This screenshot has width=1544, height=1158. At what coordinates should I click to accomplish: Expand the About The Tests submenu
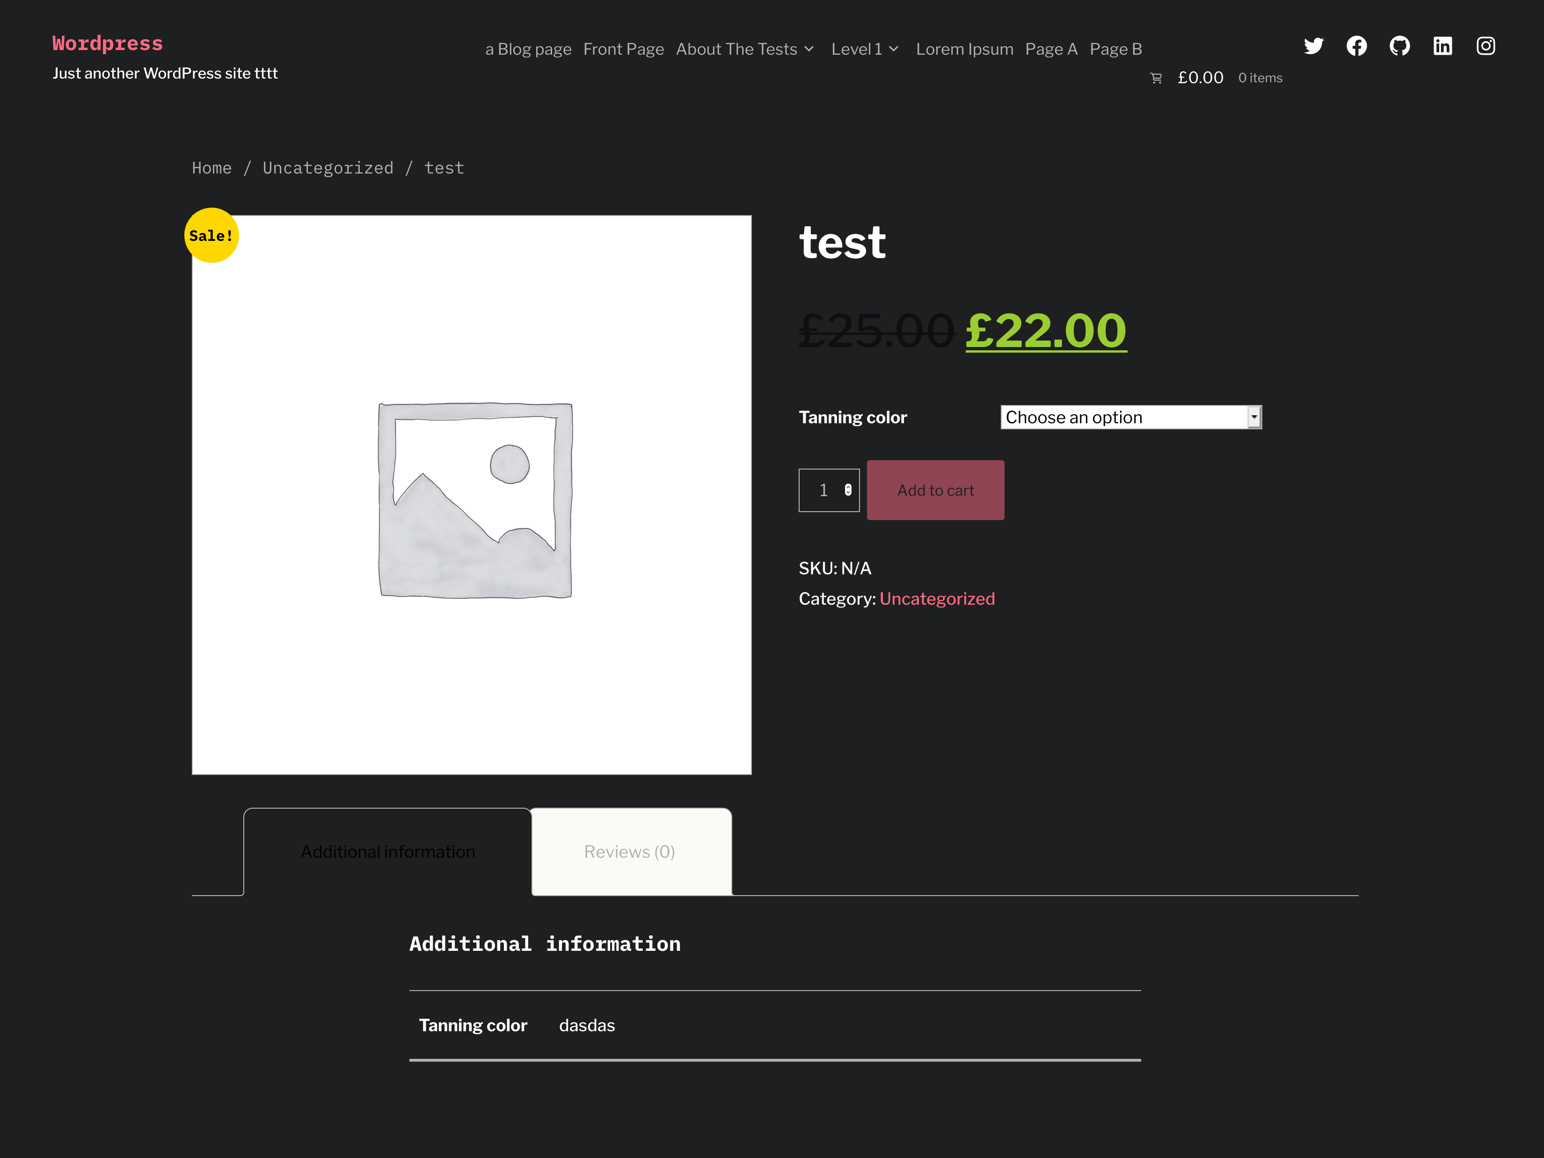(x=809, y=49)
